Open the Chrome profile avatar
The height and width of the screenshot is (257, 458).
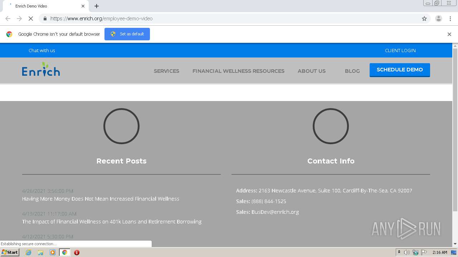438,19
